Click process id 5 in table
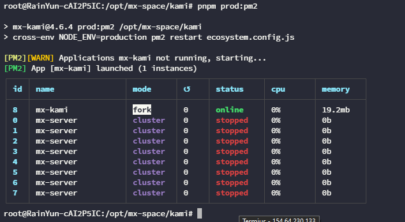The height and width of the screenshot is (222, 405). point(15,172)
